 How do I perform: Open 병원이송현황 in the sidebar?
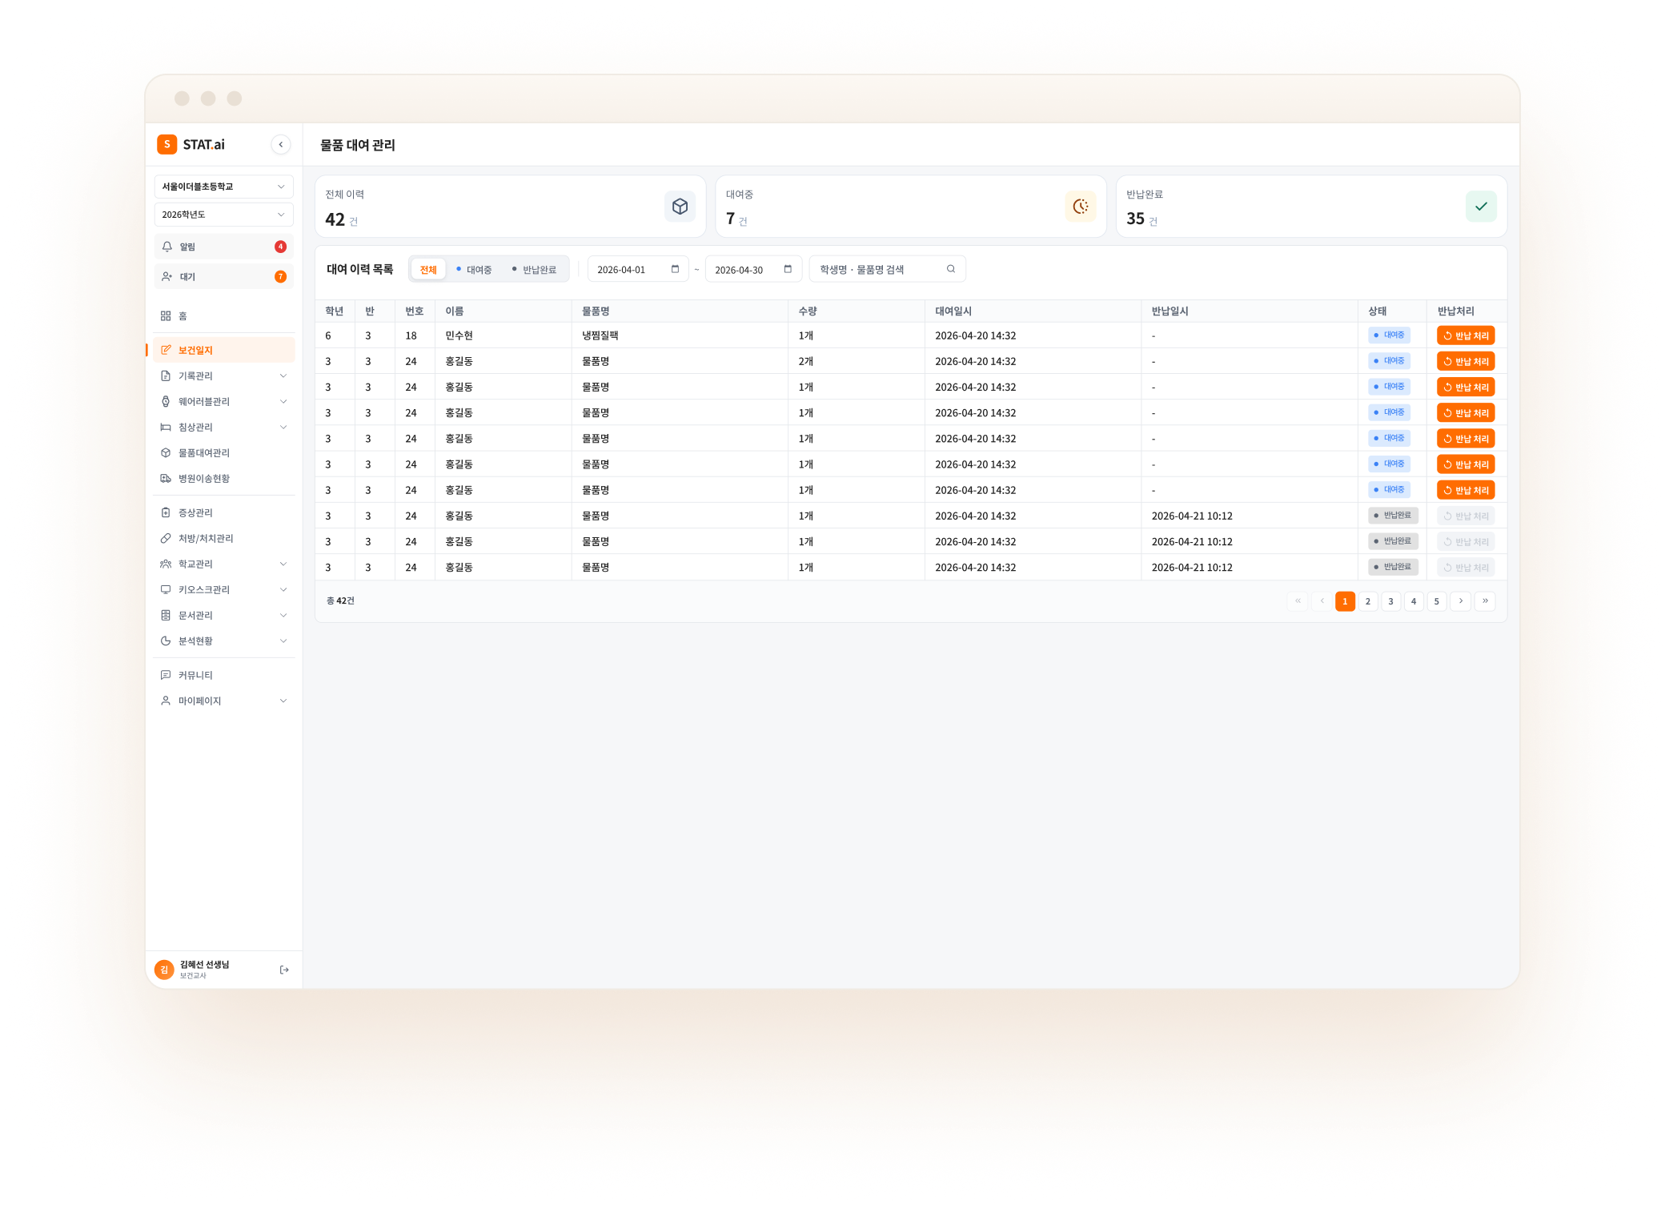(223, 478)
